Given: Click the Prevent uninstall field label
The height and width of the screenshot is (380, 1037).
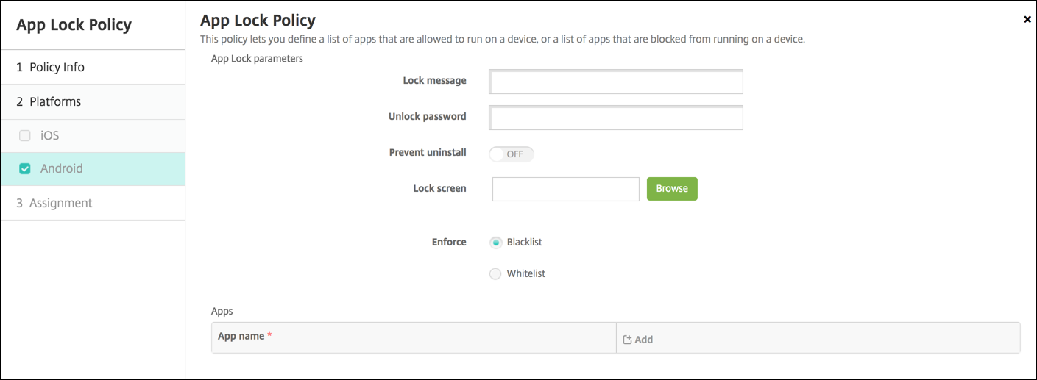Looking at the screenshot, I should click(x=427, y=153).
